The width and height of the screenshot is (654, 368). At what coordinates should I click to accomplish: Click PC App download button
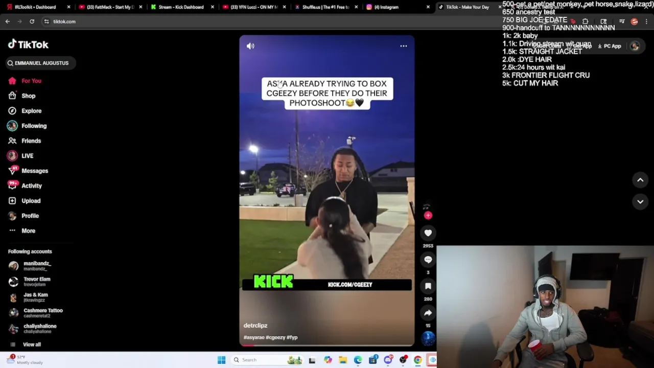(x=610, y=46)
